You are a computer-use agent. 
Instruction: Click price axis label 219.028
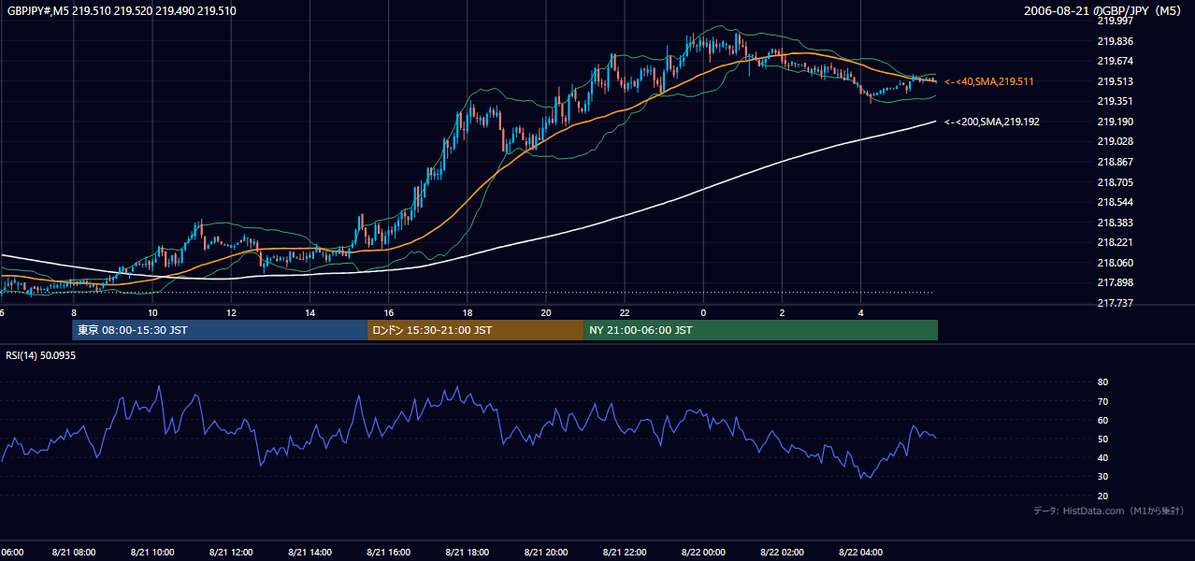click(1115, 142)
